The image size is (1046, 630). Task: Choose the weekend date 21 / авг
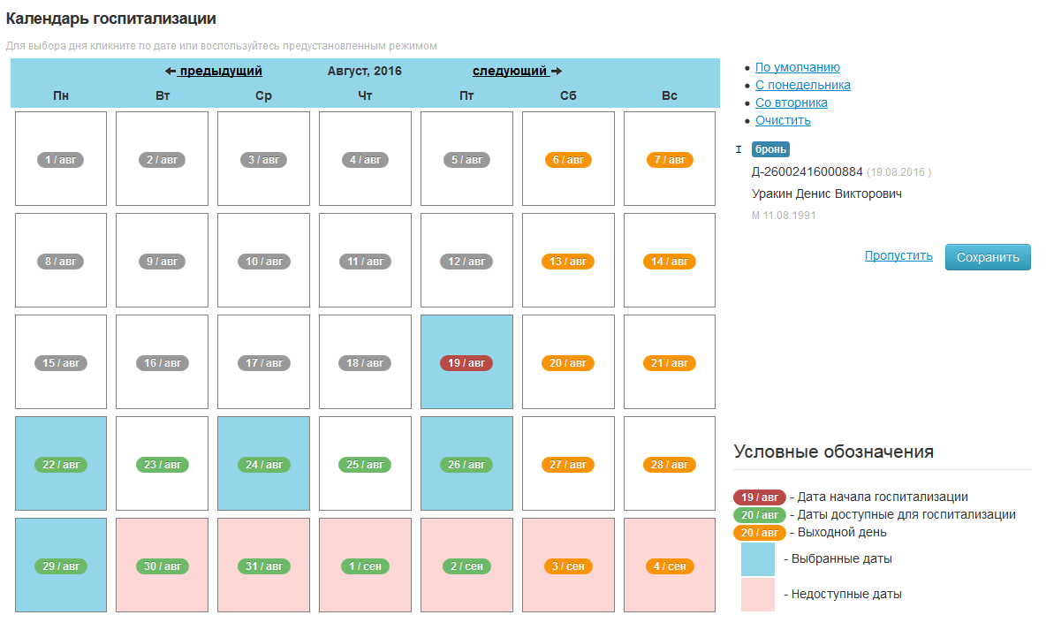[x=670, y=361]
